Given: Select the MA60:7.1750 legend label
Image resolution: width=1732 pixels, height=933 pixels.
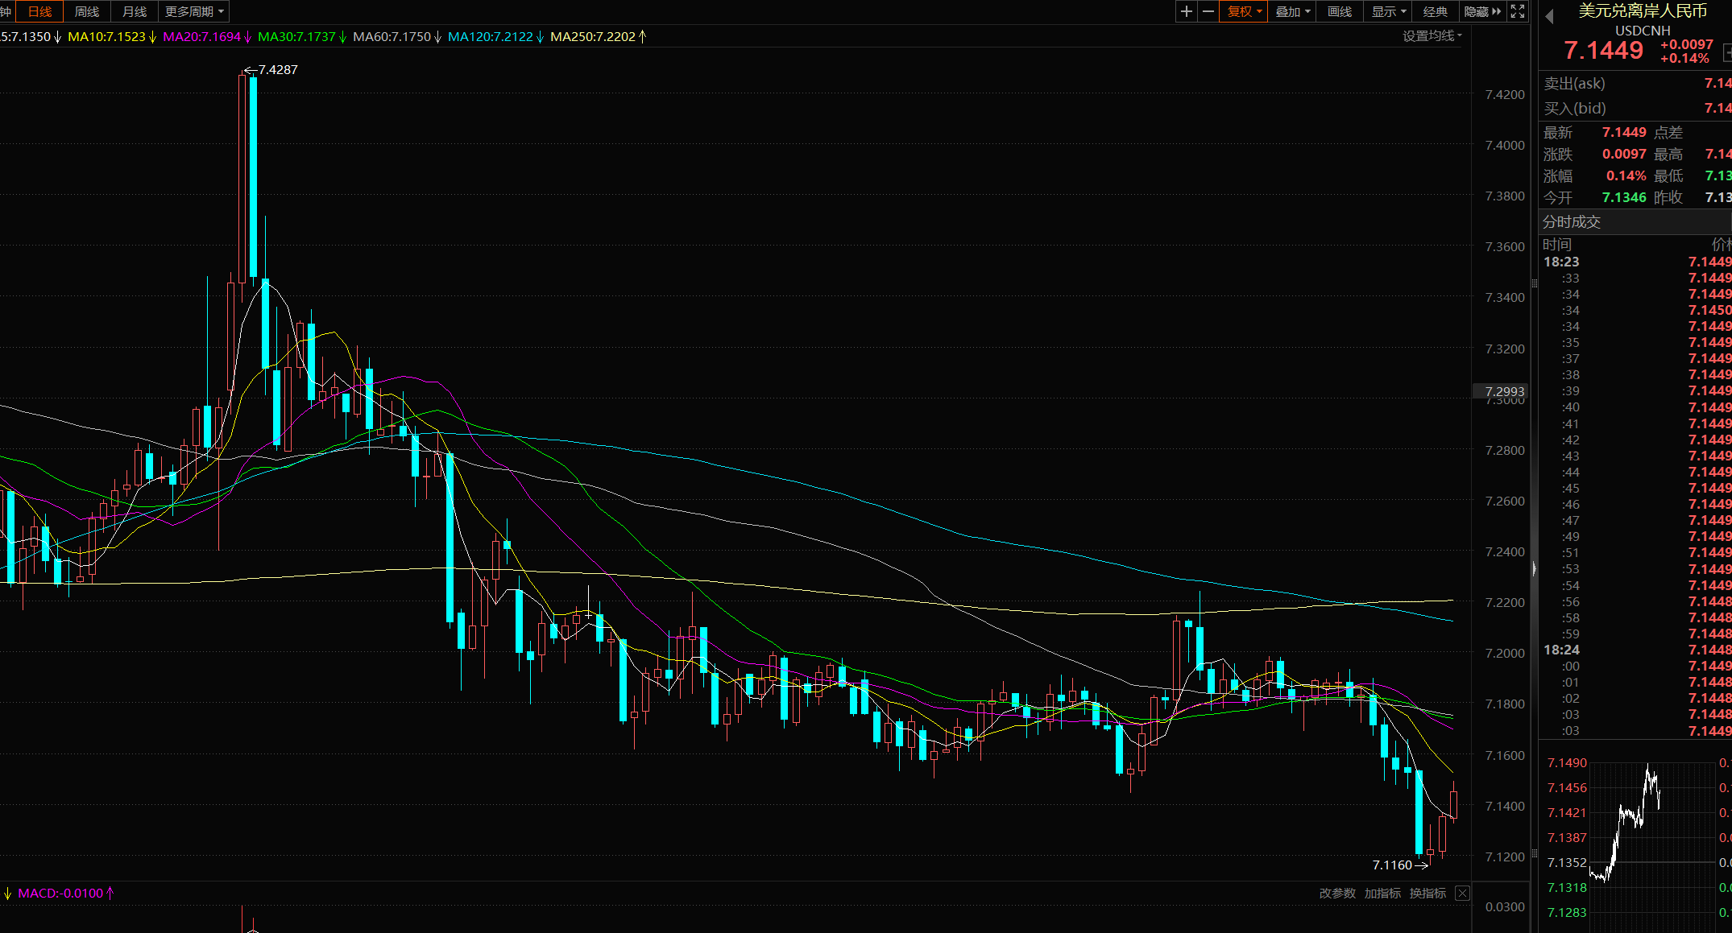Looking at the screenshot, I should pyautogui.click(x=392, y=36).
